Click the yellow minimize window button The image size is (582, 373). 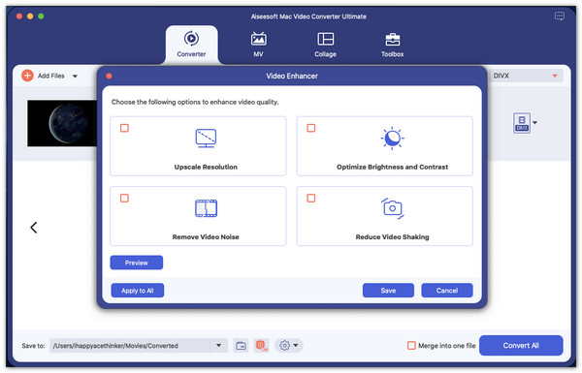point(30,16)
